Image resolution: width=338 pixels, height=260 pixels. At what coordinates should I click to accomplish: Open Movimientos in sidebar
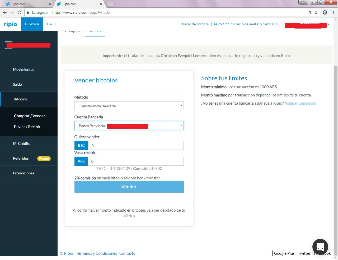coord(29,69)
